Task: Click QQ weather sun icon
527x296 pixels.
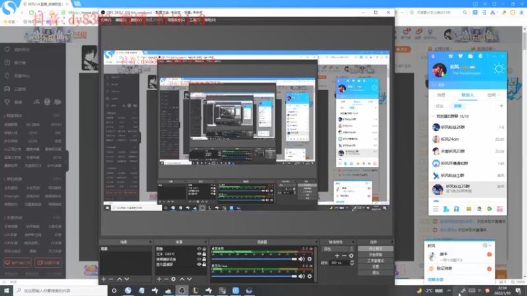Action: (499, 69)
